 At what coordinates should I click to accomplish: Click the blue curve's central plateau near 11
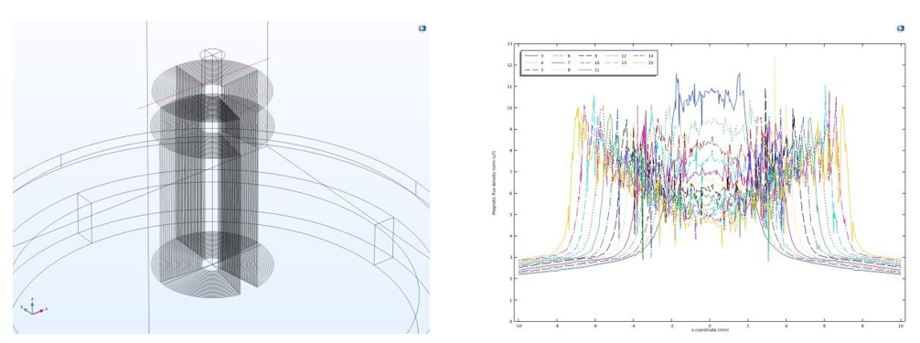click(709, 91)
